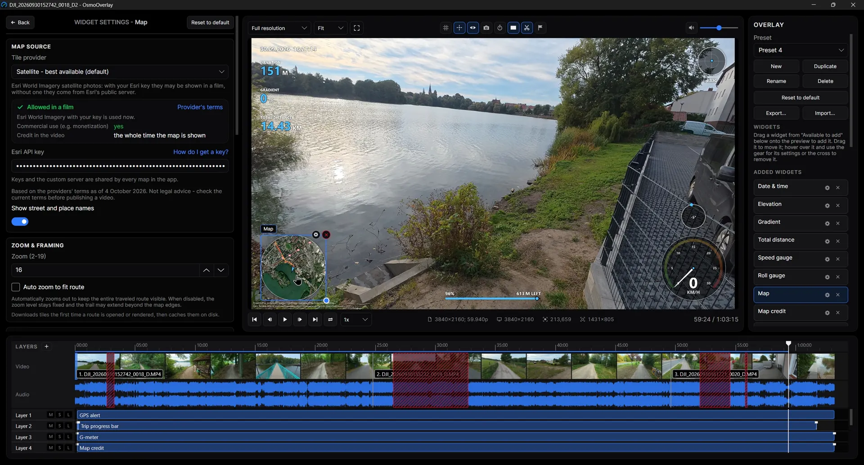The height and width of the screenshot is (465, 864).
Task: Open settings gear for Speed gauge widget
Action: pyautogui.click(x=827, y=259)
